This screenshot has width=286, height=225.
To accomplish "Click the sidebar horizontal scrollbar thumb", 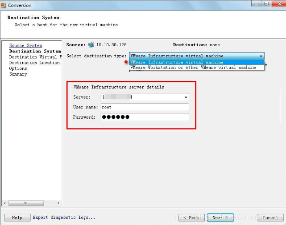I will [26, 203].
